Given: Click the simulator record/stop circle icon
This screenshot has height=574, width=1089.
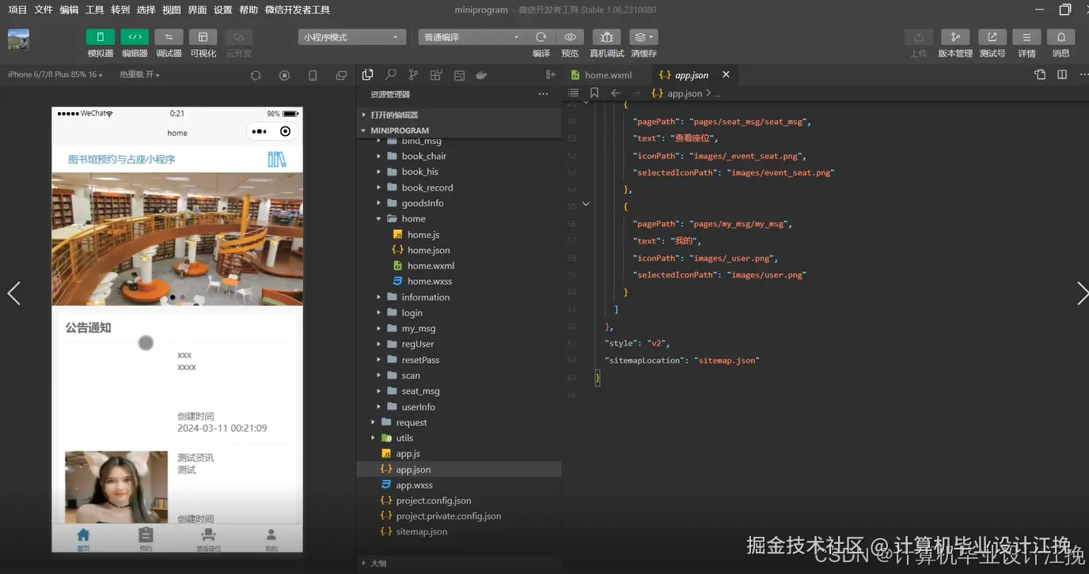Looking at the screenshot, I should 284,75.
